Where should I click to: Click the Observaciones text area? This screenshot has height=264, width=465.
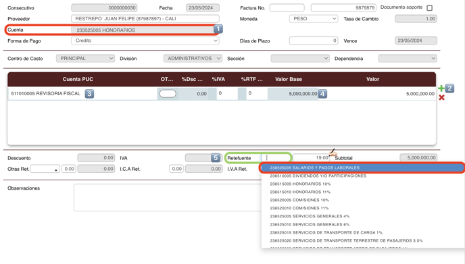168,198
